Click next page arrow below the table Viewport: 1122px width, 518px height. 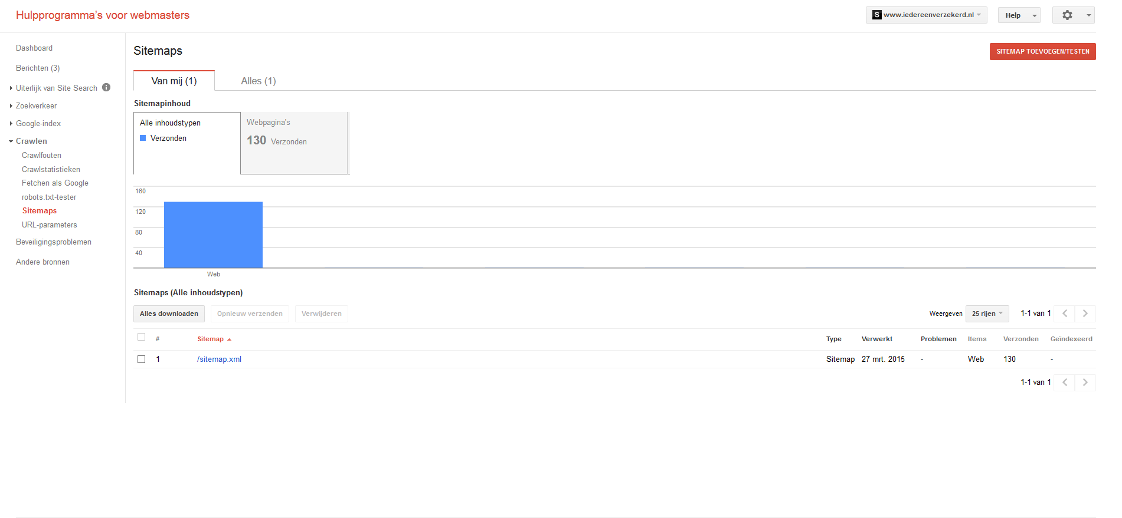pos(1085,382)
